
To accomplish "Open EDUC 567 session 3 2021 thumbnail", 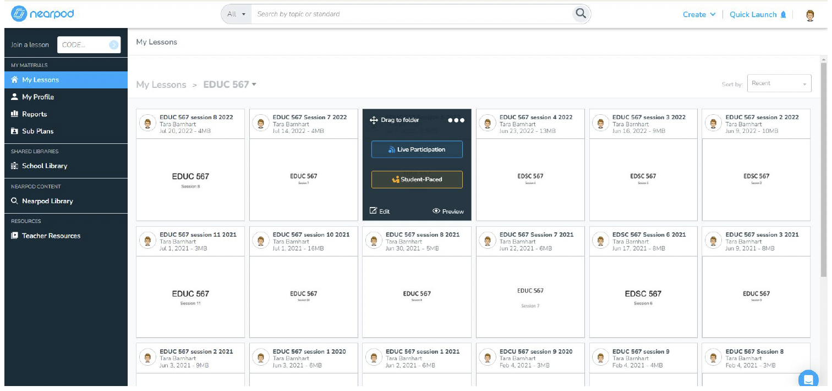I will (757, 297).
